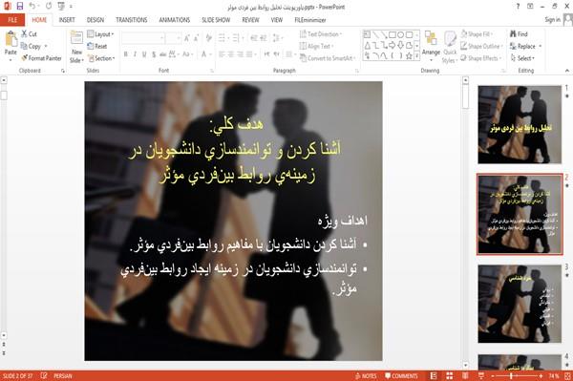Image resolution: width=573 pixels, height=381 pixels.
Task: Click the zoom slider in status bar
Action: pyautogui.click(x=517, y=376)
